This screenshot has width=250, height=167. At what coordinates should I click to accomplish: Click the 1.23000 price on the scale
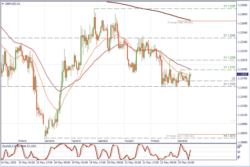coord(243,5)
